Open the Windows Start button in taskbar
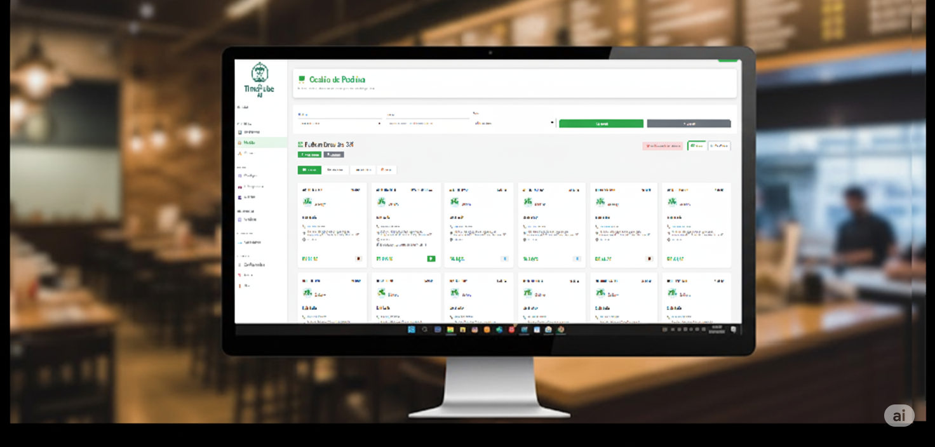This screenshot has width=935, height=447. [412, 330]
